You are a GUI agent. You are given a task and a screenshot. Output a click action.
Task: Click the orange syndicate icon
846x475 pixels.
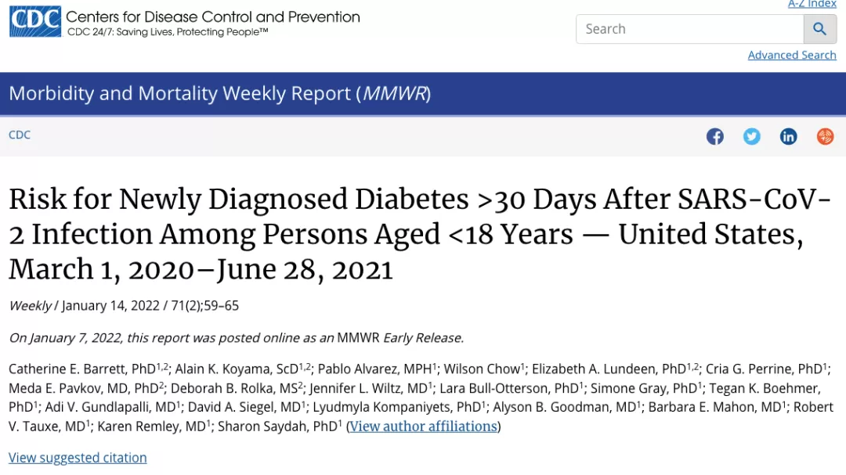click(x=825, y=136)
